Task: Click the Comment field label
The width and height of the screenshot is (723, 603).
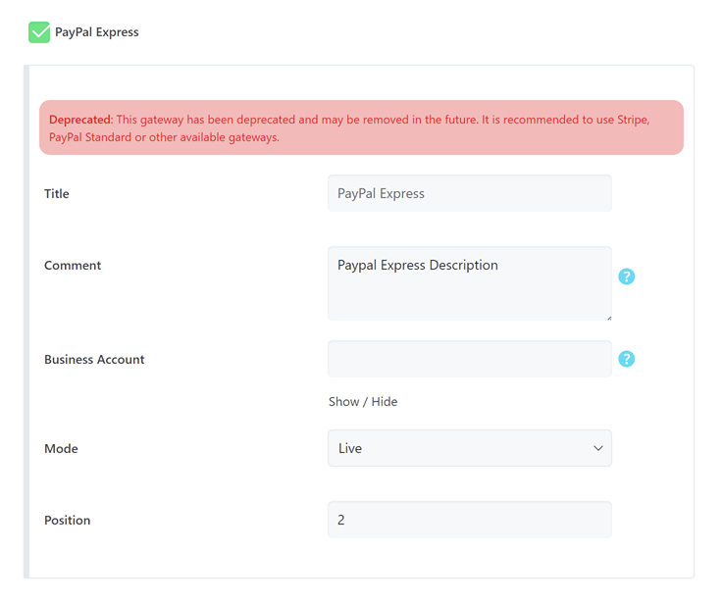Action: [x=73, y=266]
